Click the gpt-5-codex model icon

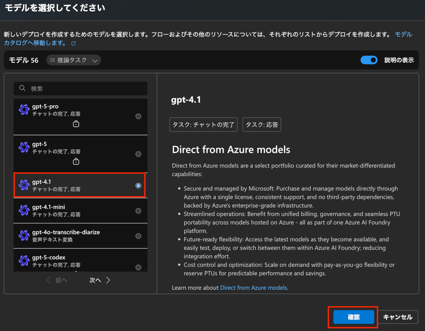click(24, 260)
